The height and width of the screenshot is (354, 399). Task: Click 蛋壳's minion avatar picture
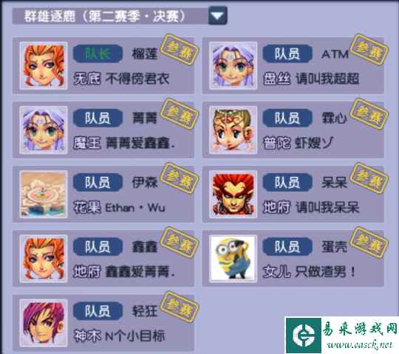[233, 259]
